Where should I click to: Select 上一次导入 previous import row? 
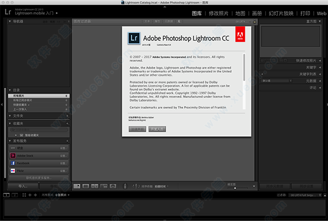[x=39, y=109]
